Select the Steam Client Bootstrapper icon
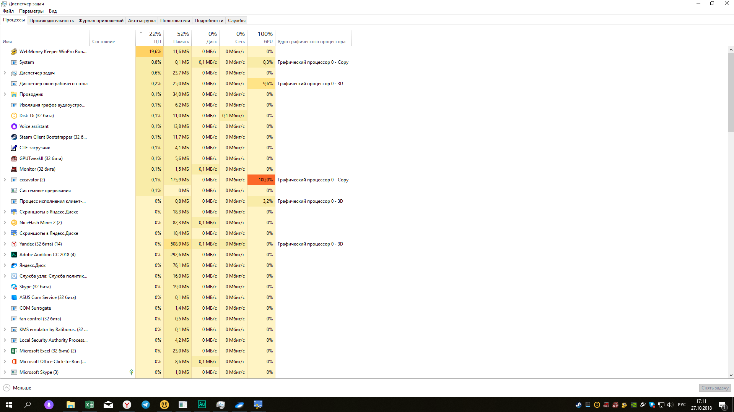 coord(14,137)
